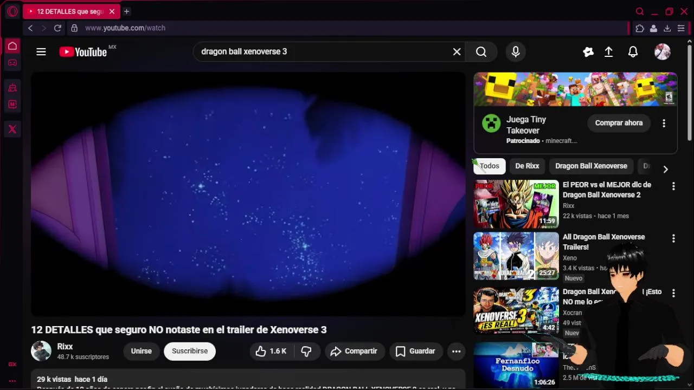The height and width of the screenshot is (390, 694).
Task: Click the Suscribirse button
Action: (x=190, y=351)
